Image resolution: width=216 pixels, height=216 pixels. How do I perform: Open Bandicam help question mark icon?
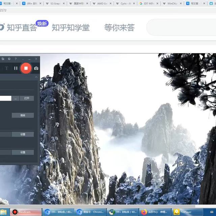click(16, 59)
